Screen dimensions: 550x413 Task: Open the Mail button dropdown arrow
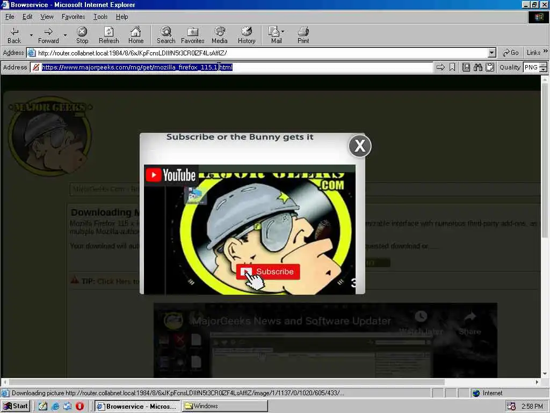(x=283, y=32)
